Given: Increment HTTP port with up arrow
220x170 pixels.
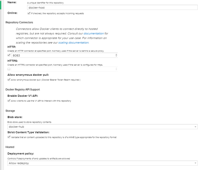Looking at the screenshot, I should point(116,54).
